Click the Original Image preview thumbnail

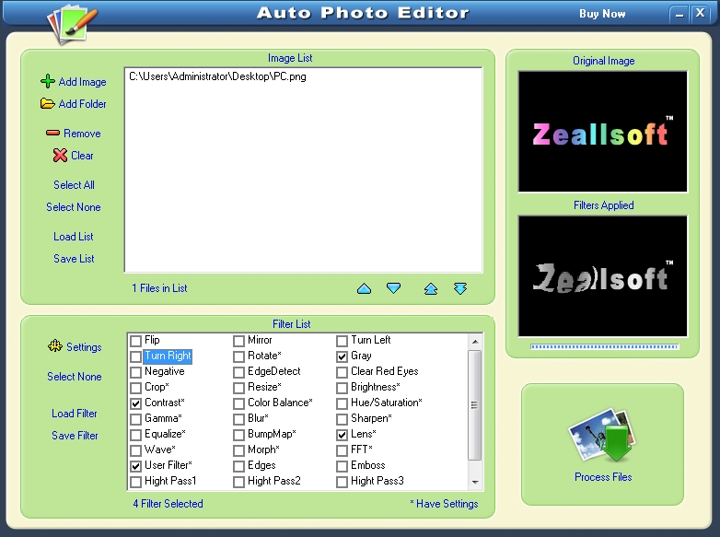coord(602,132)
